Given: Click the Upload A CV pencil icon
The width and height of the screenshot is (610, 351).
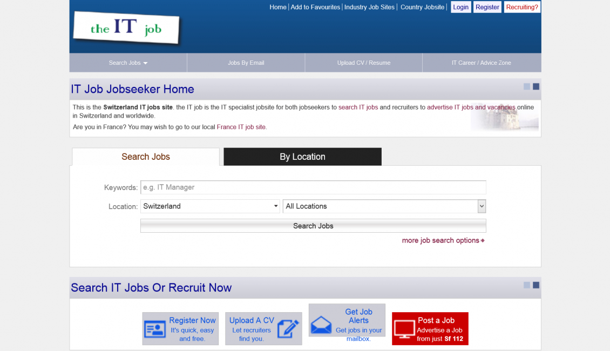Looking at the screenshot, I should pyautogui.click(x=288, y=328).
